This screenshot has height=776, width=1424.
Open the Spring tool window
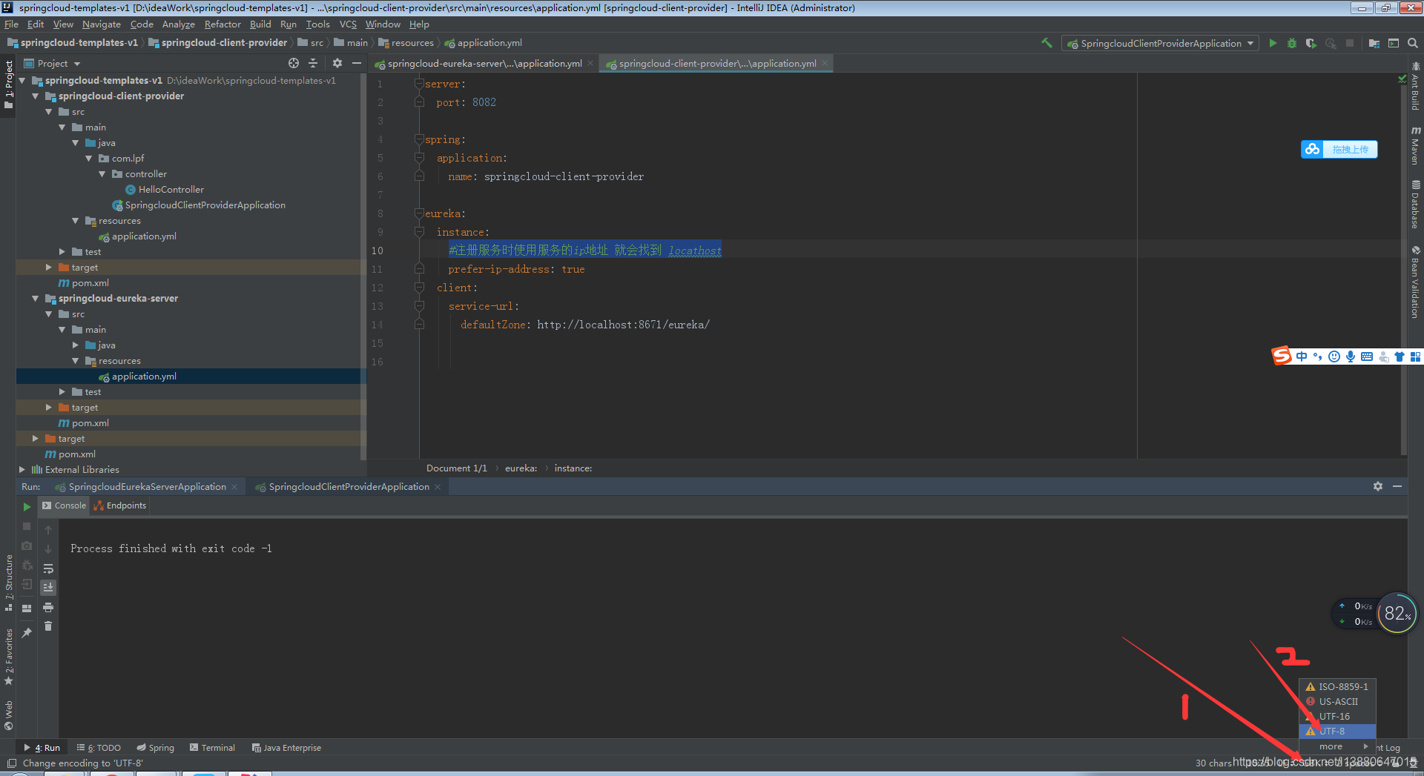[x=155, y=748]
